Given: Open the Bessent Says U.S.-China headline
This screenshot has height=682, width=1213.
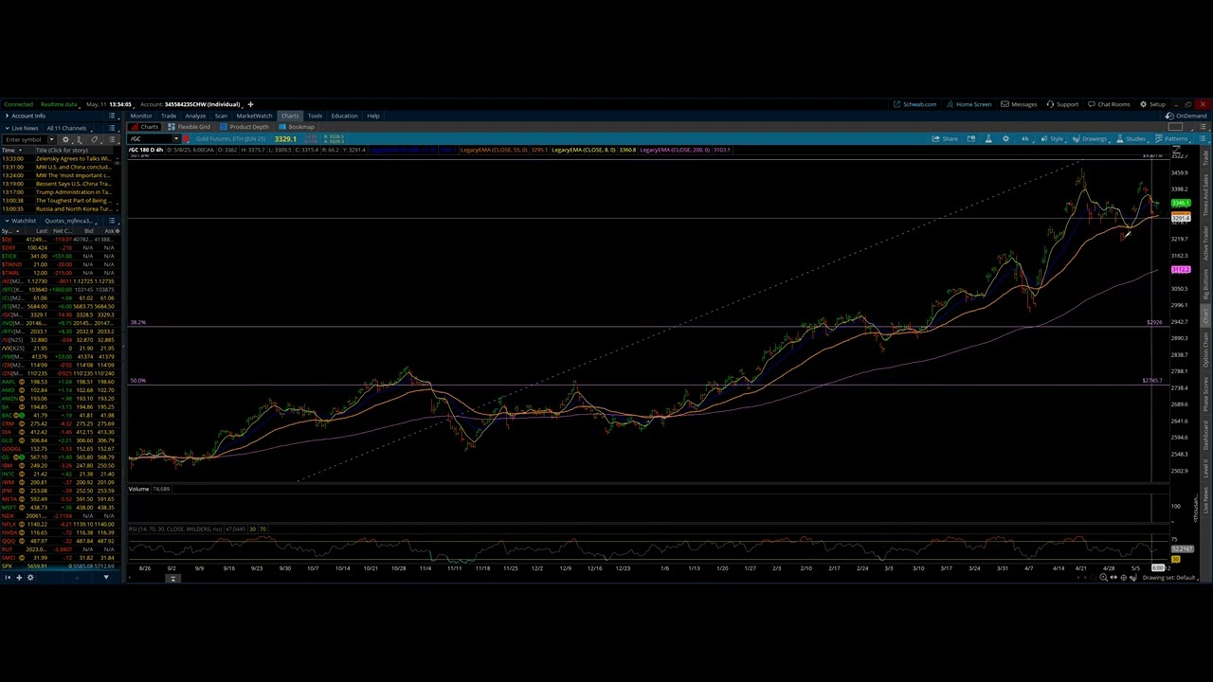Looking at the screenshot, I should coord(73,184).
